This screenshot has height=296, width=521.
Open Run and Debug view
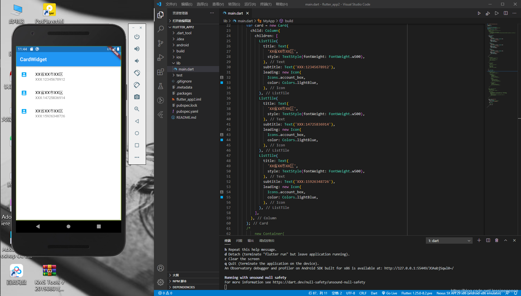point(161,58)
